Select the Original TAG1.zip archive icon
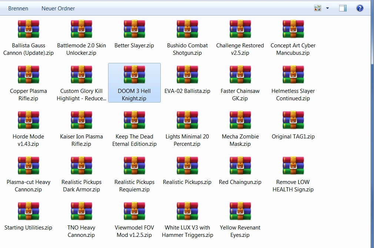The image size is (374, 248). 293,120
